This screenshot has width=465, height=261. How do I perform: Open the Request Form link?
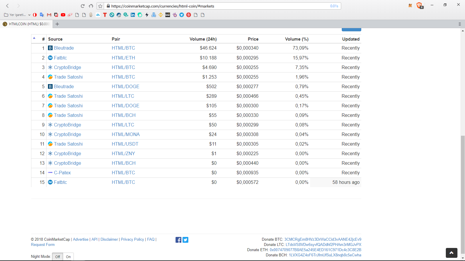point(43,245)
